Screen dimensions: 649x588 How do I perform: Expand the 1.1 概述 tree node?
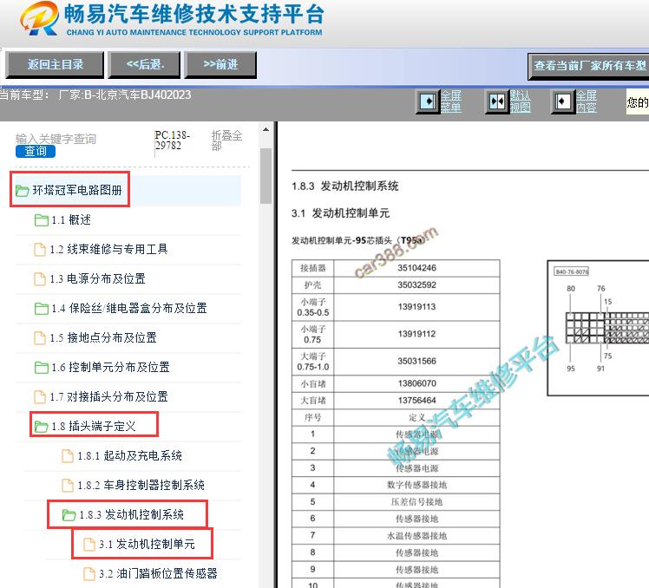pos(71,220)
